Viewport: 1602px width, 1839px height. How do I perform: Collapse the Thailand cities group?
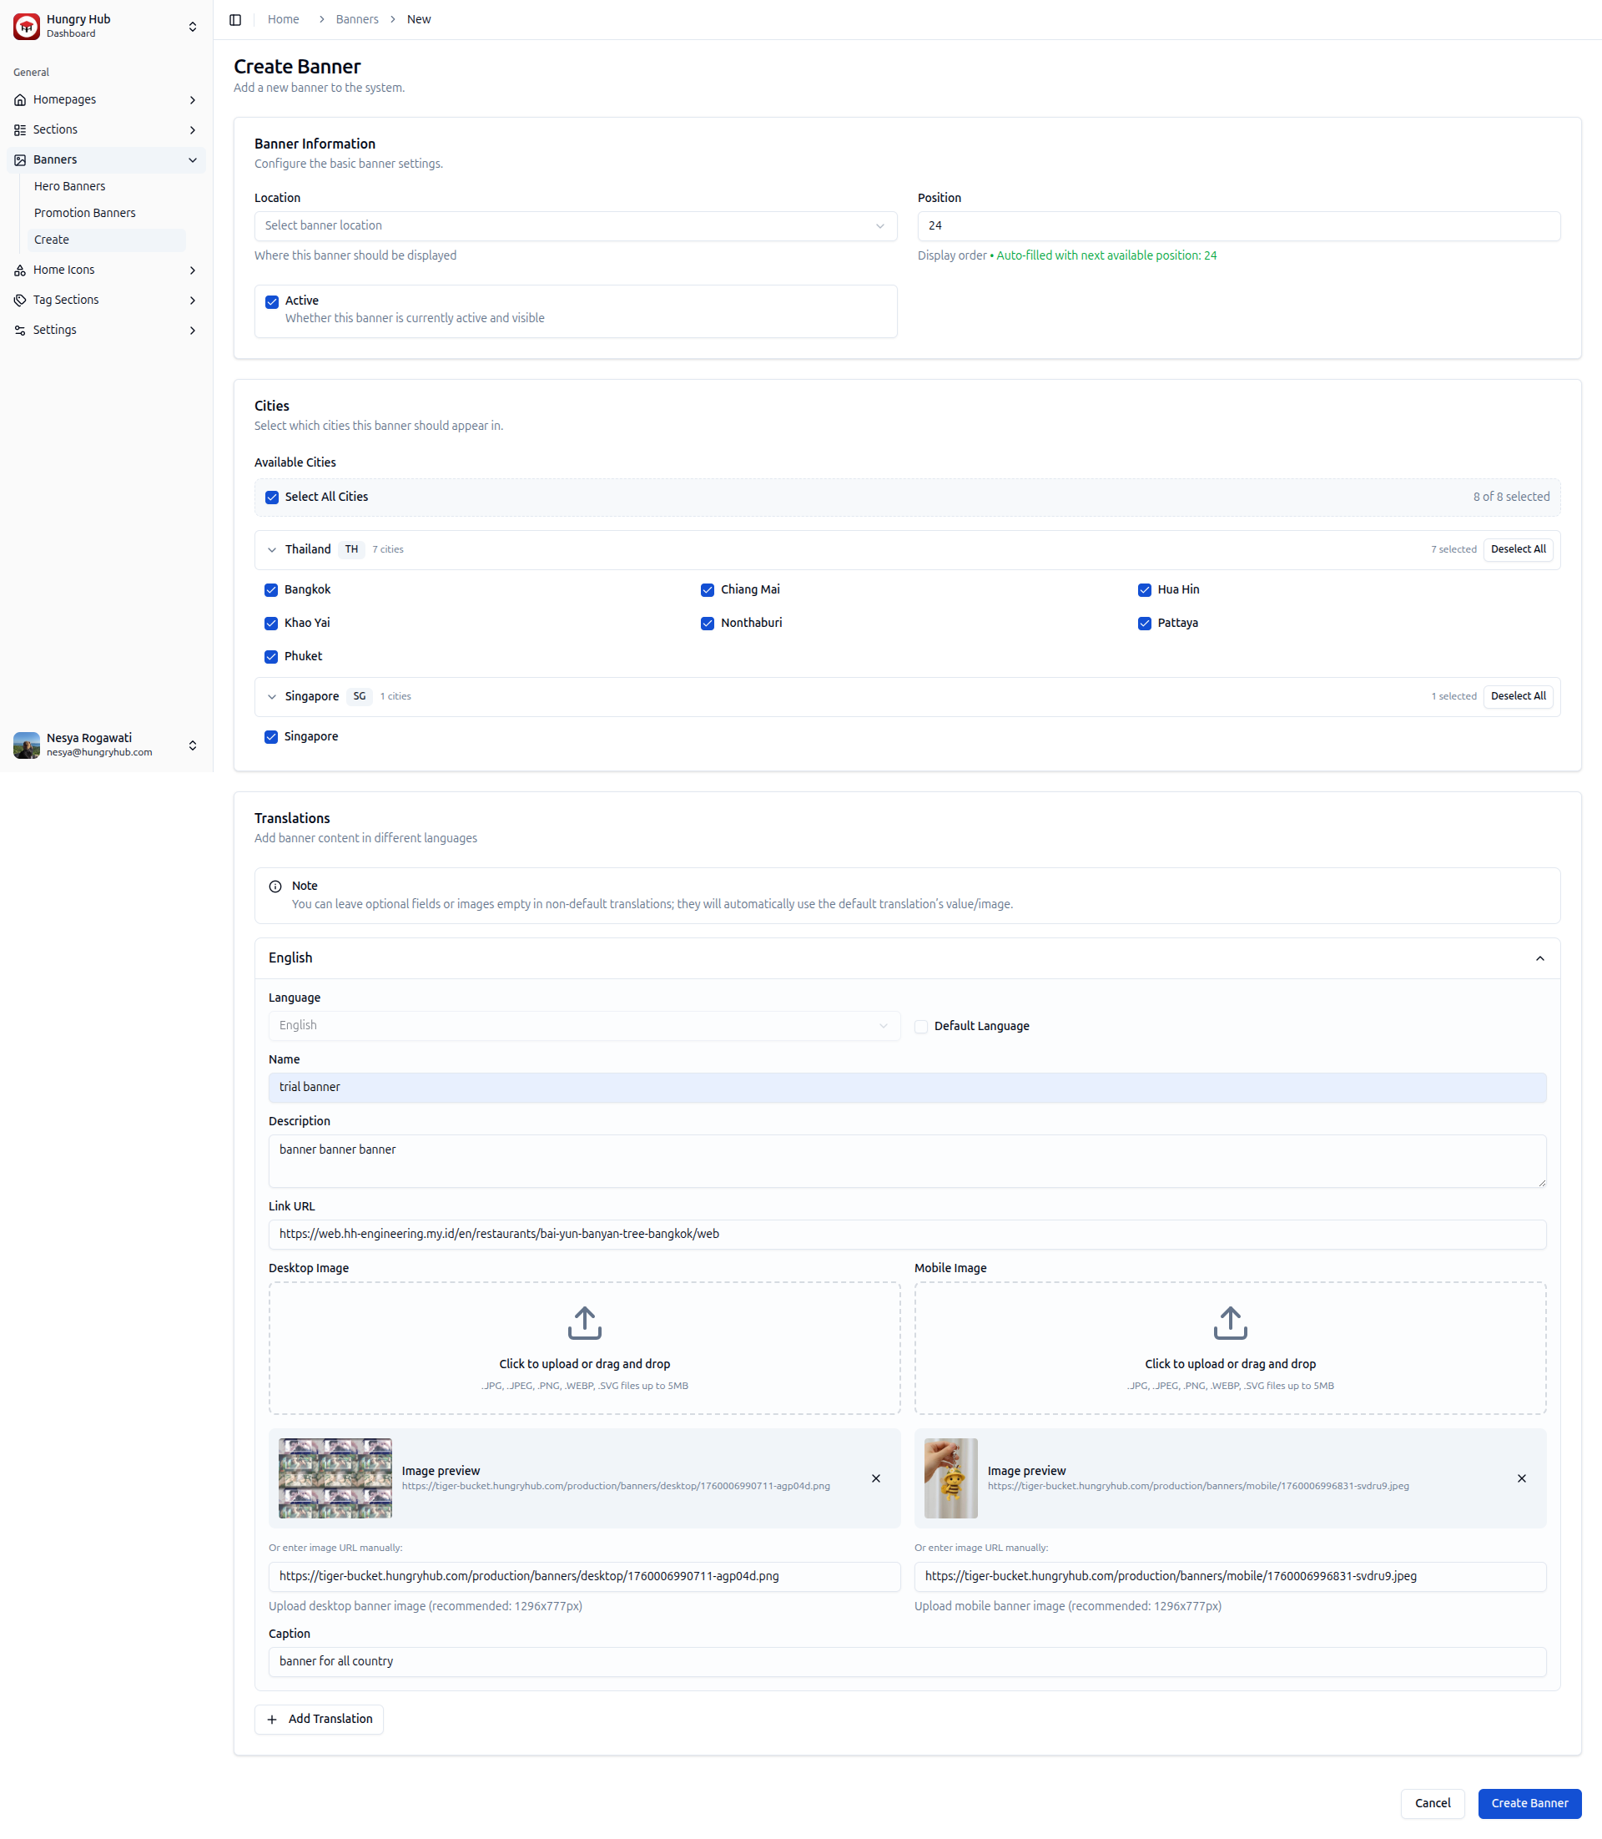point(272,549)
